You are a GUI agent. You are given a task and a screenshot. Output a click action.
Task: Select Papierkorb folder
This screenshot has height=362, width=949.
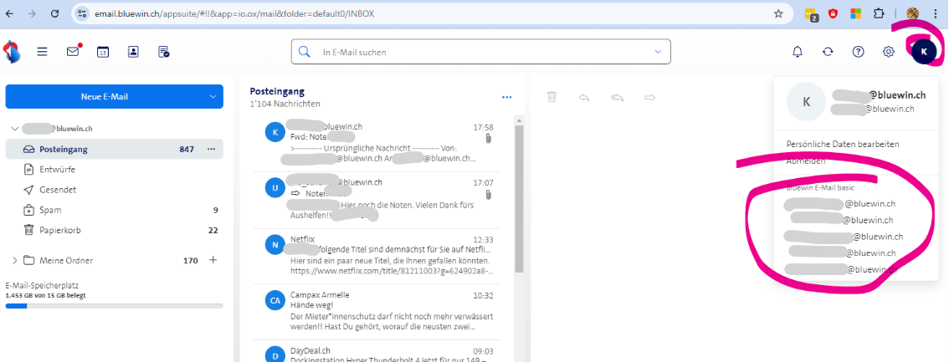[x=115, y=230]
